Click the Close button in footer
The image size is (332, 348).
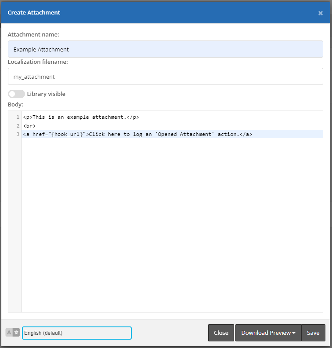coord(221,333)
